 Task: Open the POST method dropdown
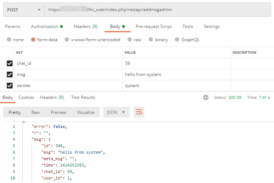[x=24, y=10]
